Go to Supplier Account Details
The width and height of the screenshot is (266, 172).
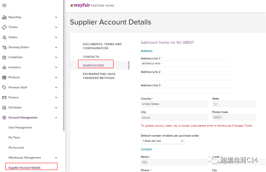click(x=25, y=167)
